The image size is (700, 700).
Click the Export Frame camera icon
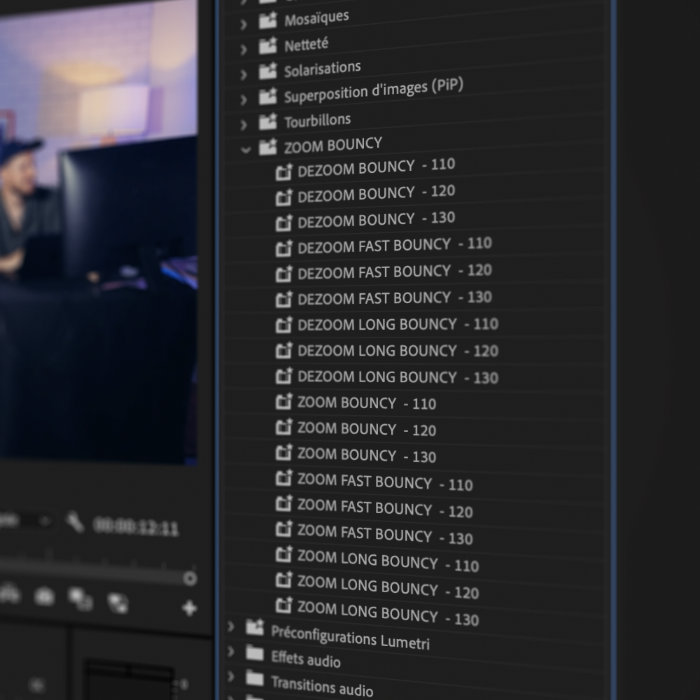coord(44,596)
